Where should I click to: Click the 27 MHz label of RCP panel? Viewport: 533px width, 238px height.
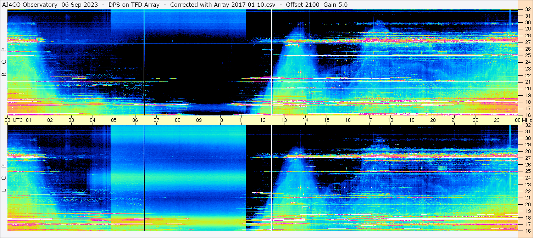point(527,42)
